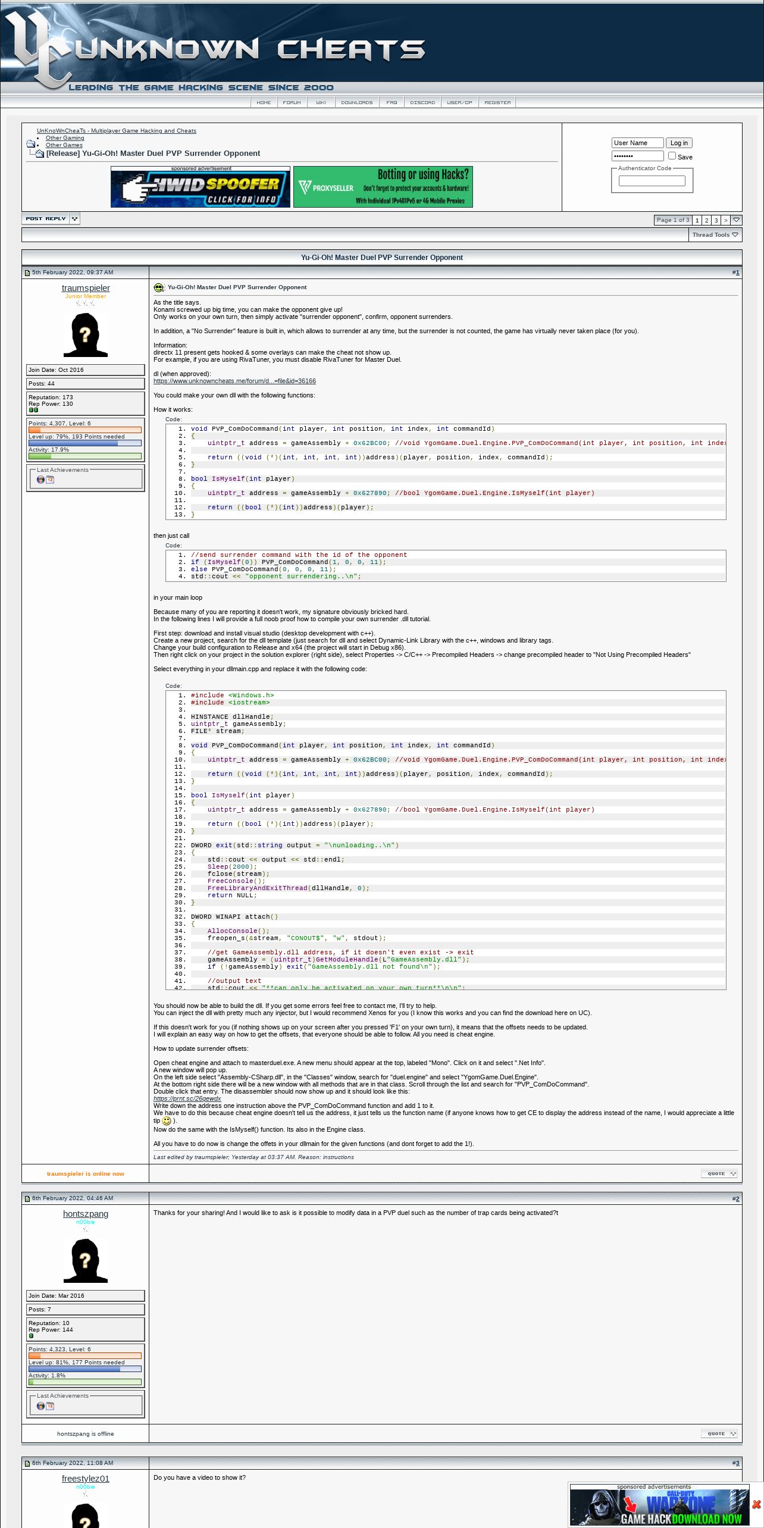Open the page jump dropdown arrow
The image size is (764, 1528).
tap(737, 220)
